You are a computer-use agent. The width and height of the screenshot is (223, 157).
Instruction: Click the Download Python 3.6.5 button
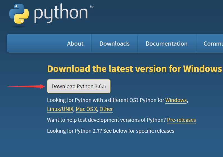(x=79, y=86)
